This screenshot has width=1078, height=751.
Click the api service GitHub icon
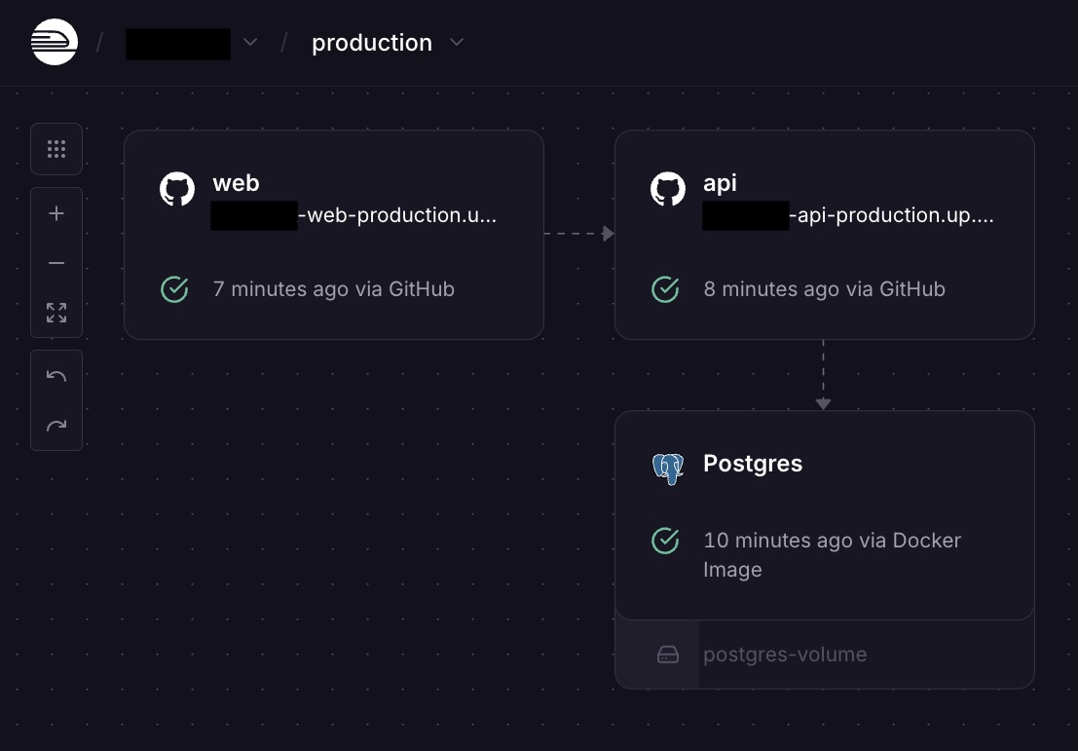(x=668, y=189)
